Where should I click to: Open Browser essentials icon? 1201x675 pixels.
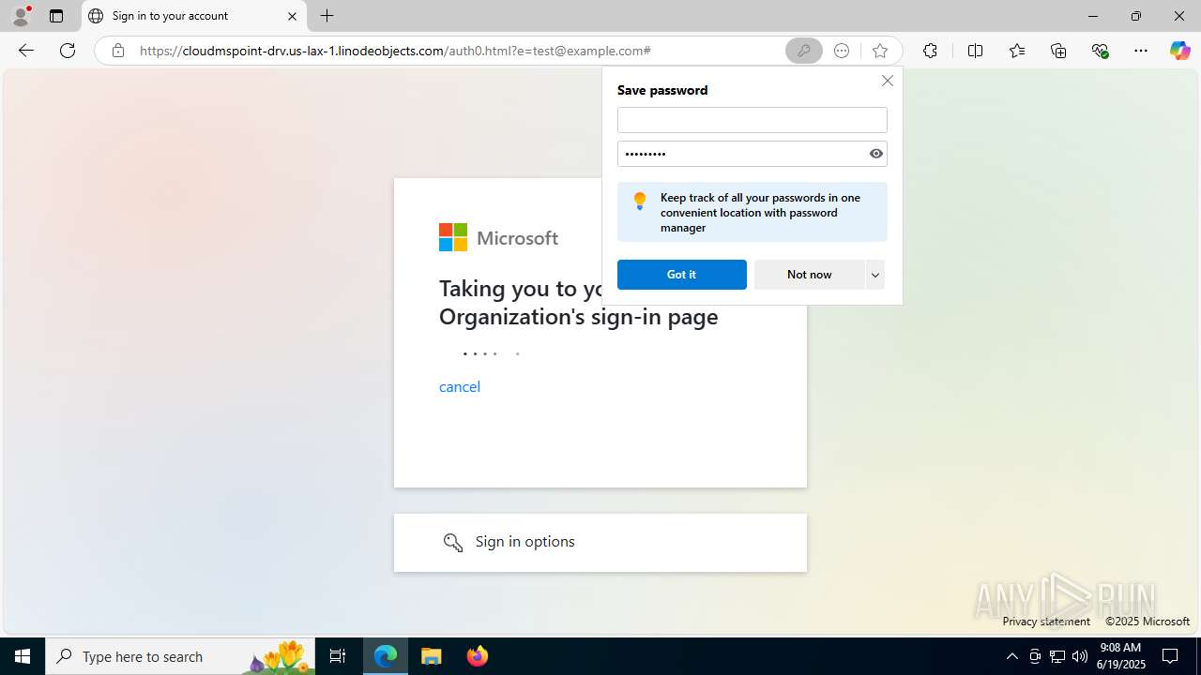1100,51
